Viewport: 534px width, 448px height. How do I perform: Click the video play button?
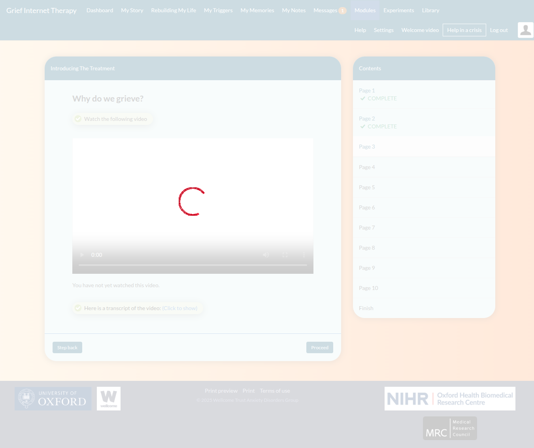[x=82, y=255]
